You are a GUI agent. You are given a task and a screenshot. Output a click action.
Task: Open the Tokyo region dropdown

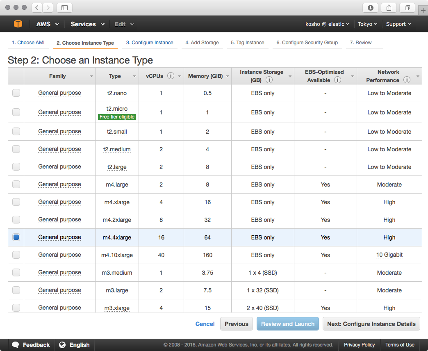(x=367, y=24)
